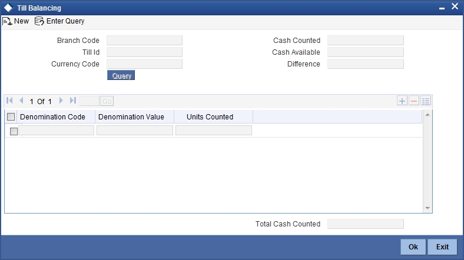Image resolution: width=464 pixels, height=260 pixels.
Task: Confirm with the Ok button
Action: point(413,246)
